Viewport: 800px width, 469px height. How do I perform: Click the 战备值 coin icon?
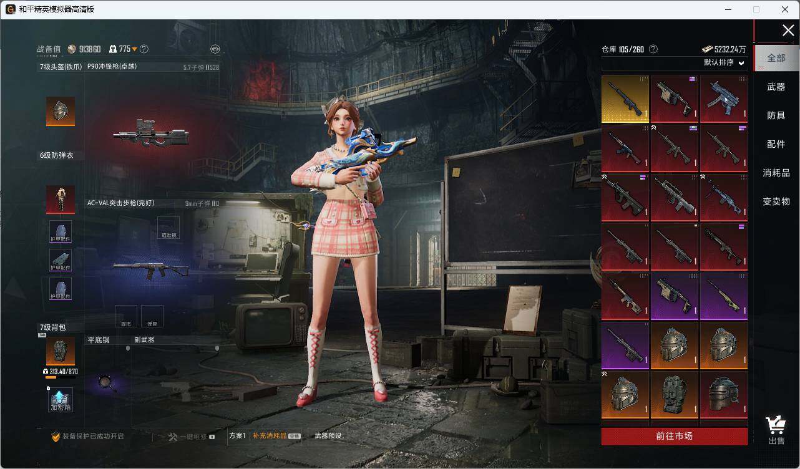coord(72,49)
